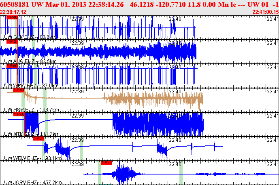Screen dimensions: 279x185
Task: Click the tan HSR waveform burst
Action: pyautogui.click(x=153, y=99)
